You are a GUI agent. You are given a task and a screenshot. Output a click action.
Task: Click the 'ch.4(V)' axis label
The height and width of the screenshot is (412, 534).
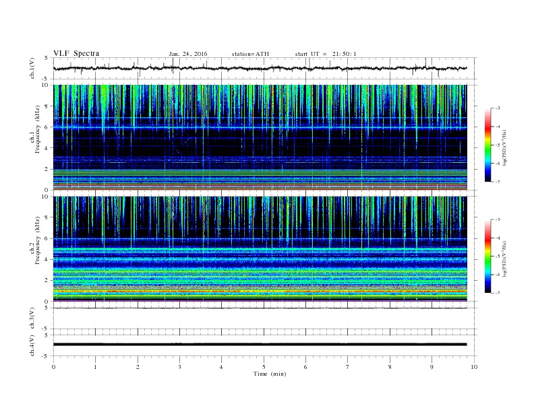click(x=32, y=345)
